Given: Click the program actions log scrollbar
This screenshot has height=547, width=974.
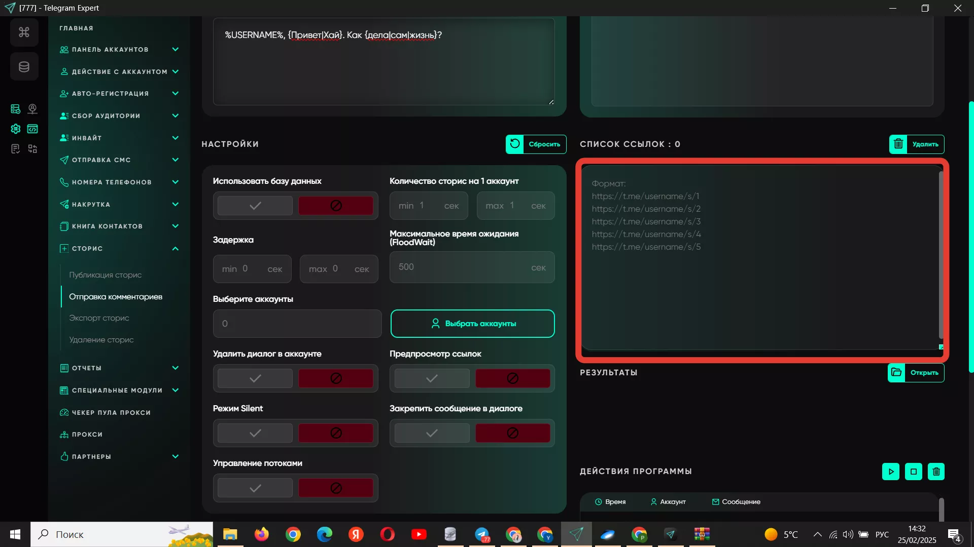Looking at the screenshot, I should pos(941,510).
